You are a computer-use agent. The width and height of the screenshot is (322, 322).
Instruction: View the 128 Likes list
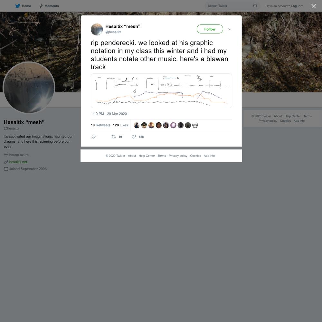(120, 125)
